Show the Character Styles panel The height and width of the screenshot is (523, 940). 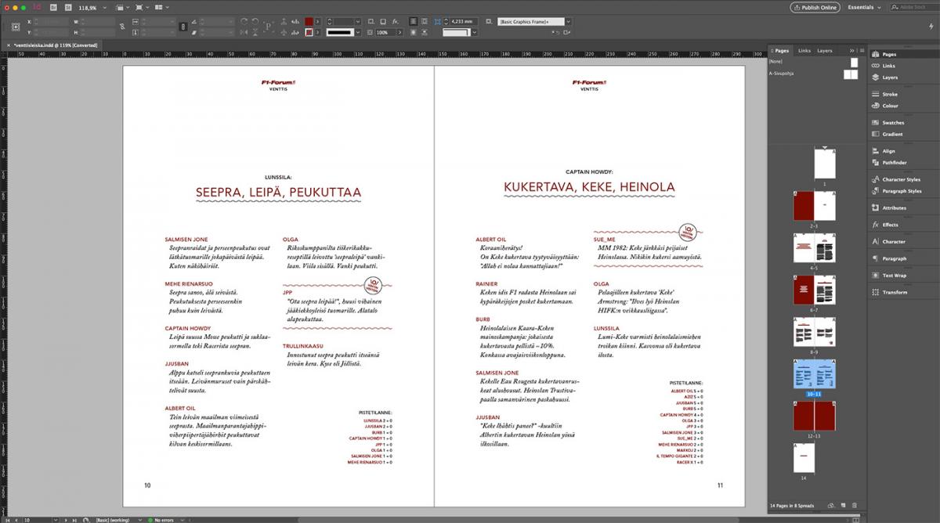901,179
